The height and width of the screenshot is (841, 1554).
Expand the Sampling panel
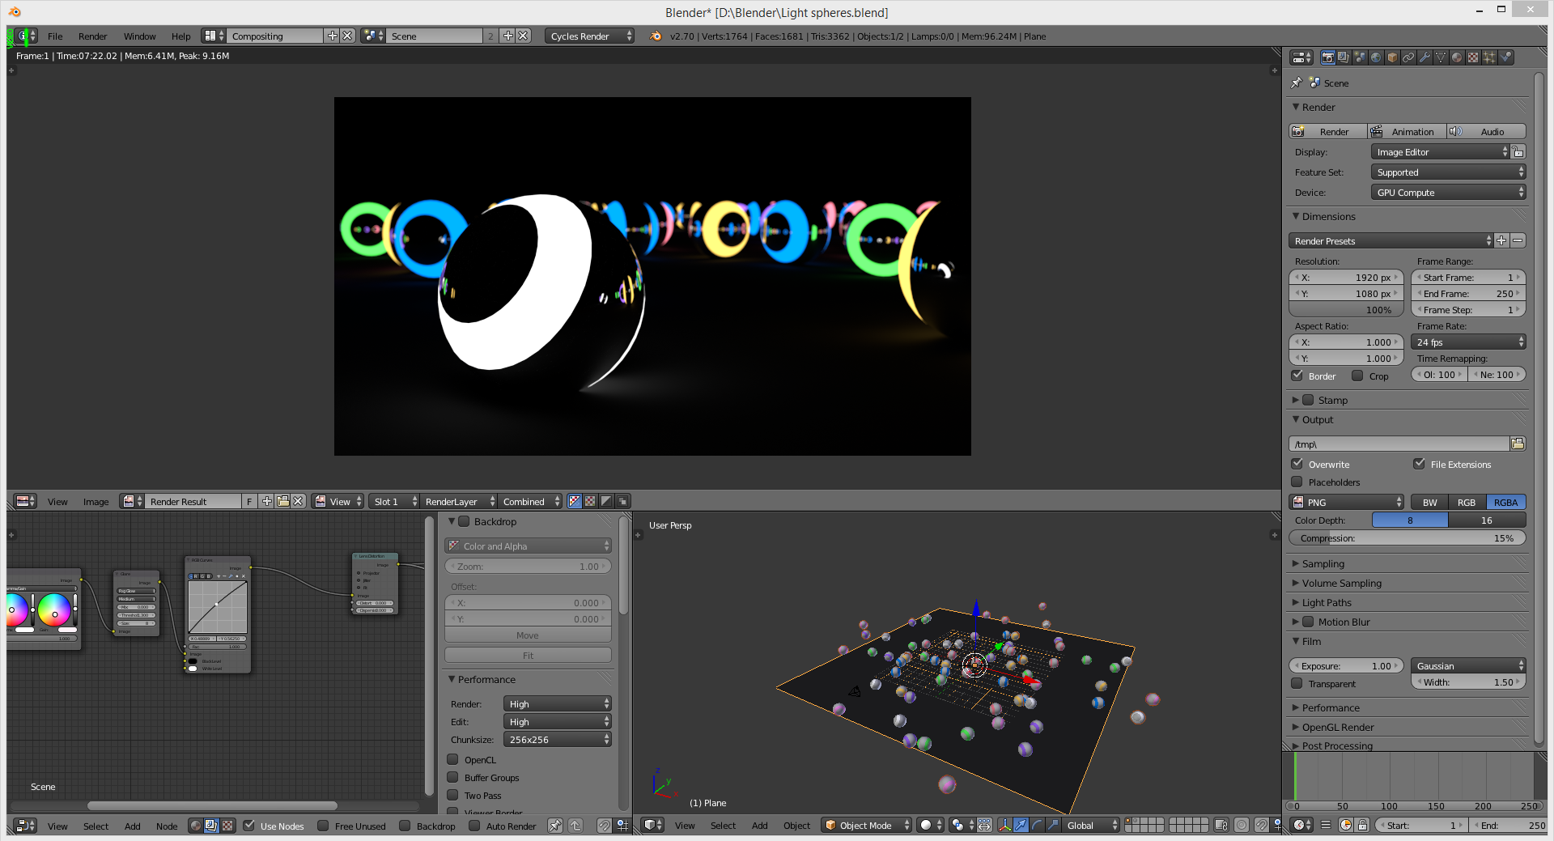click(x=1323, y=563)
